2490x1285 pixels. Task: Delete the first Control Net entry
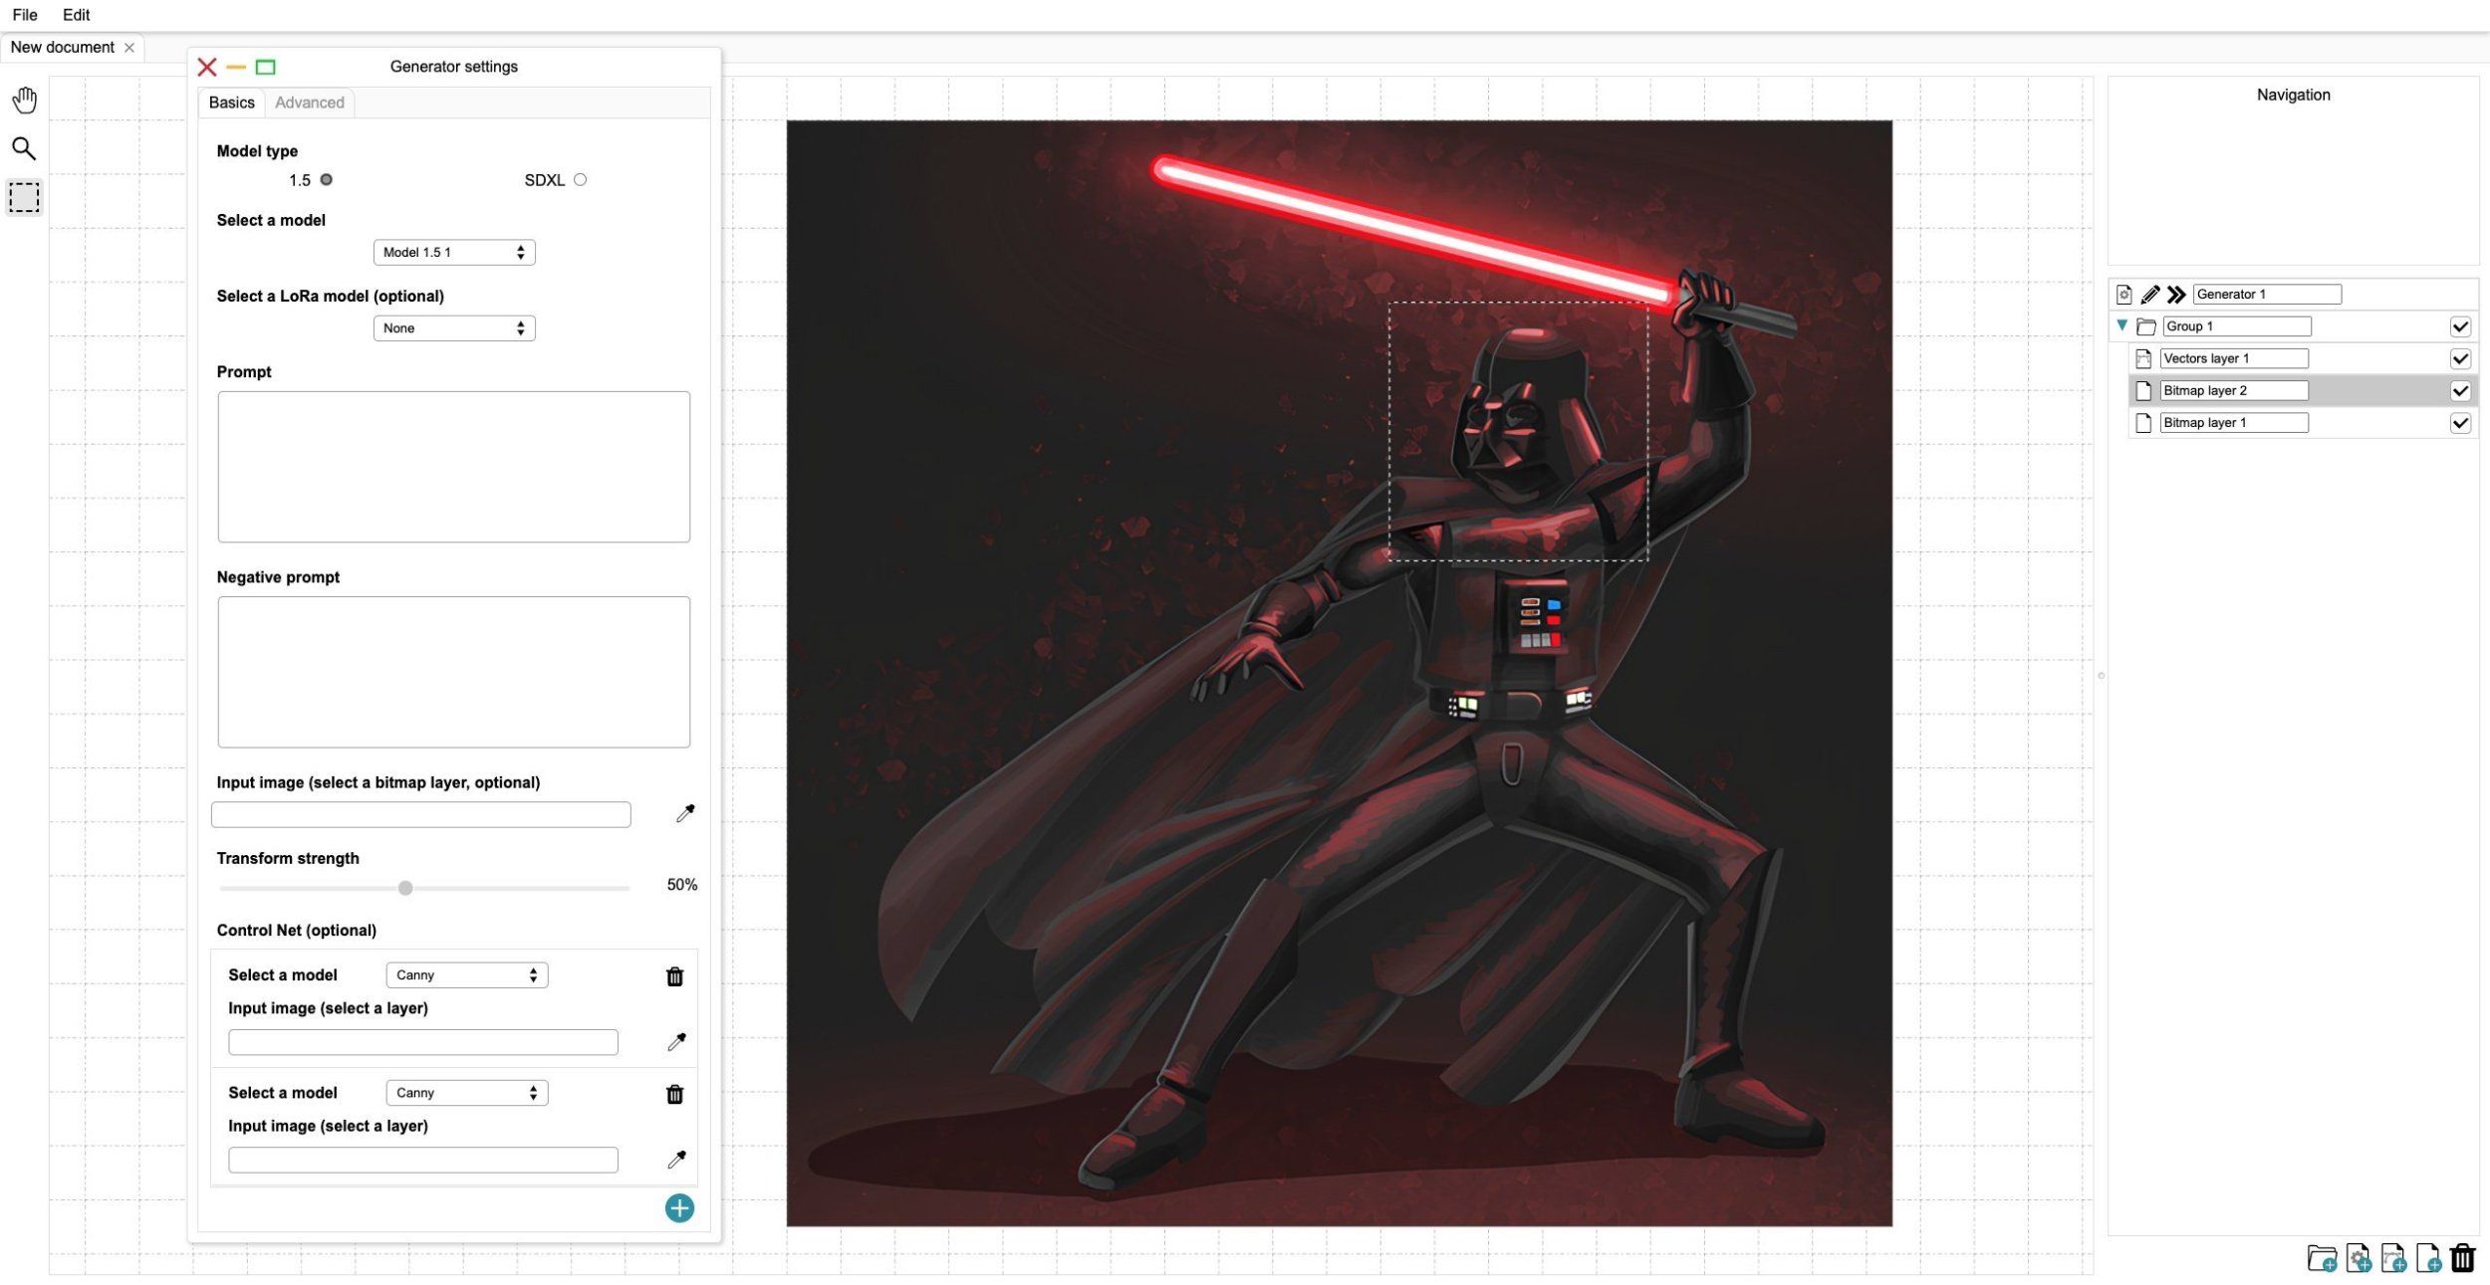coord(674,976)
